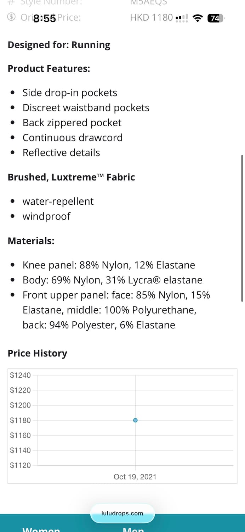This screenshot has width=245, height=532.
Task: Tap the Materials heading
Action: click(x=31, y=241)
